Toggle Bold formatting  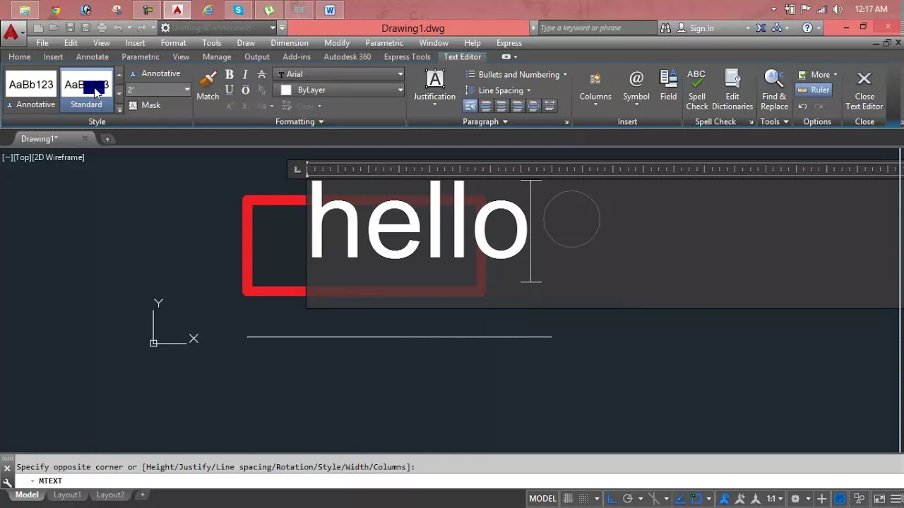(x=230, y=74)
